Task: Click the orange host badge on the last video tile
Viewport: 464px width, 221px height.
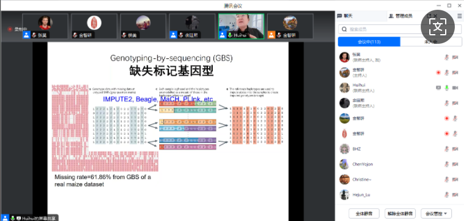Action: tap(271, 35)
